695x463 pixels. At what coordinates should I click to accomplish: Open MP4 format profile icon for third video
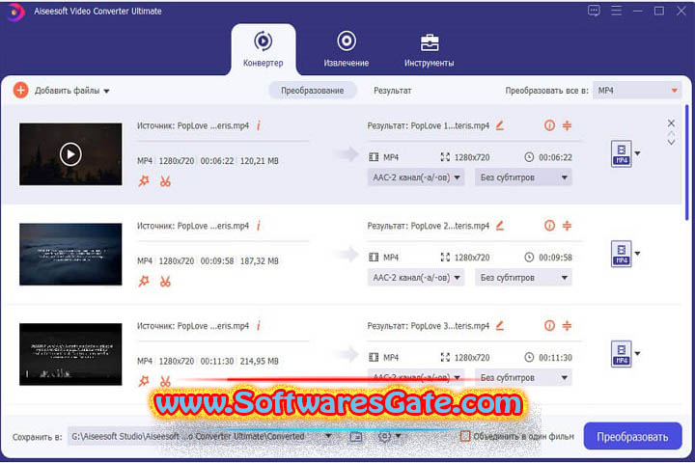tap(622, 354)
